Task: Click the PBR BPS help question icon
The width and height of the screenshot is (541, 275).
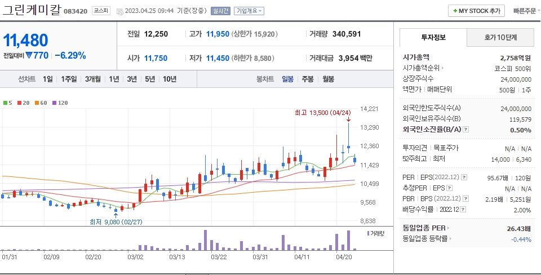Action: coord(466,199)
